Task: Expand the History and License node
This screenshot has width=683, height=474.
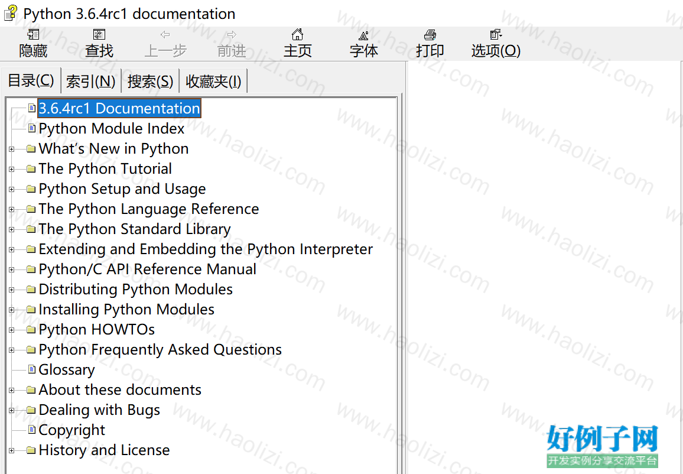Action: tap(11, 450)
